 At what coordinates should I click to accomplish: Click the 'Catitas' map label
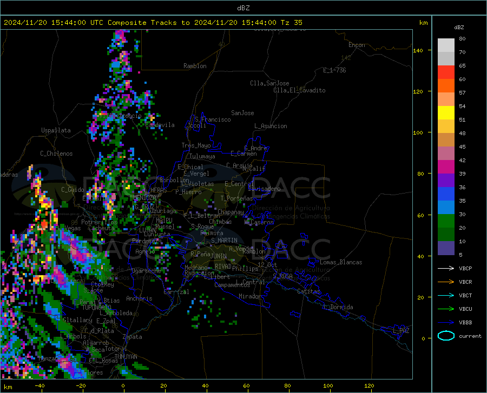309,291
